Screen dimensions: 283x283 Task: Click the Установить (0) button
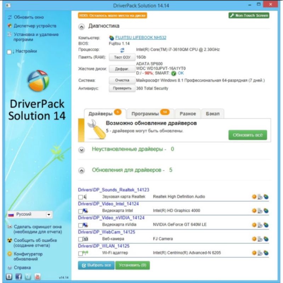(132, 265)
